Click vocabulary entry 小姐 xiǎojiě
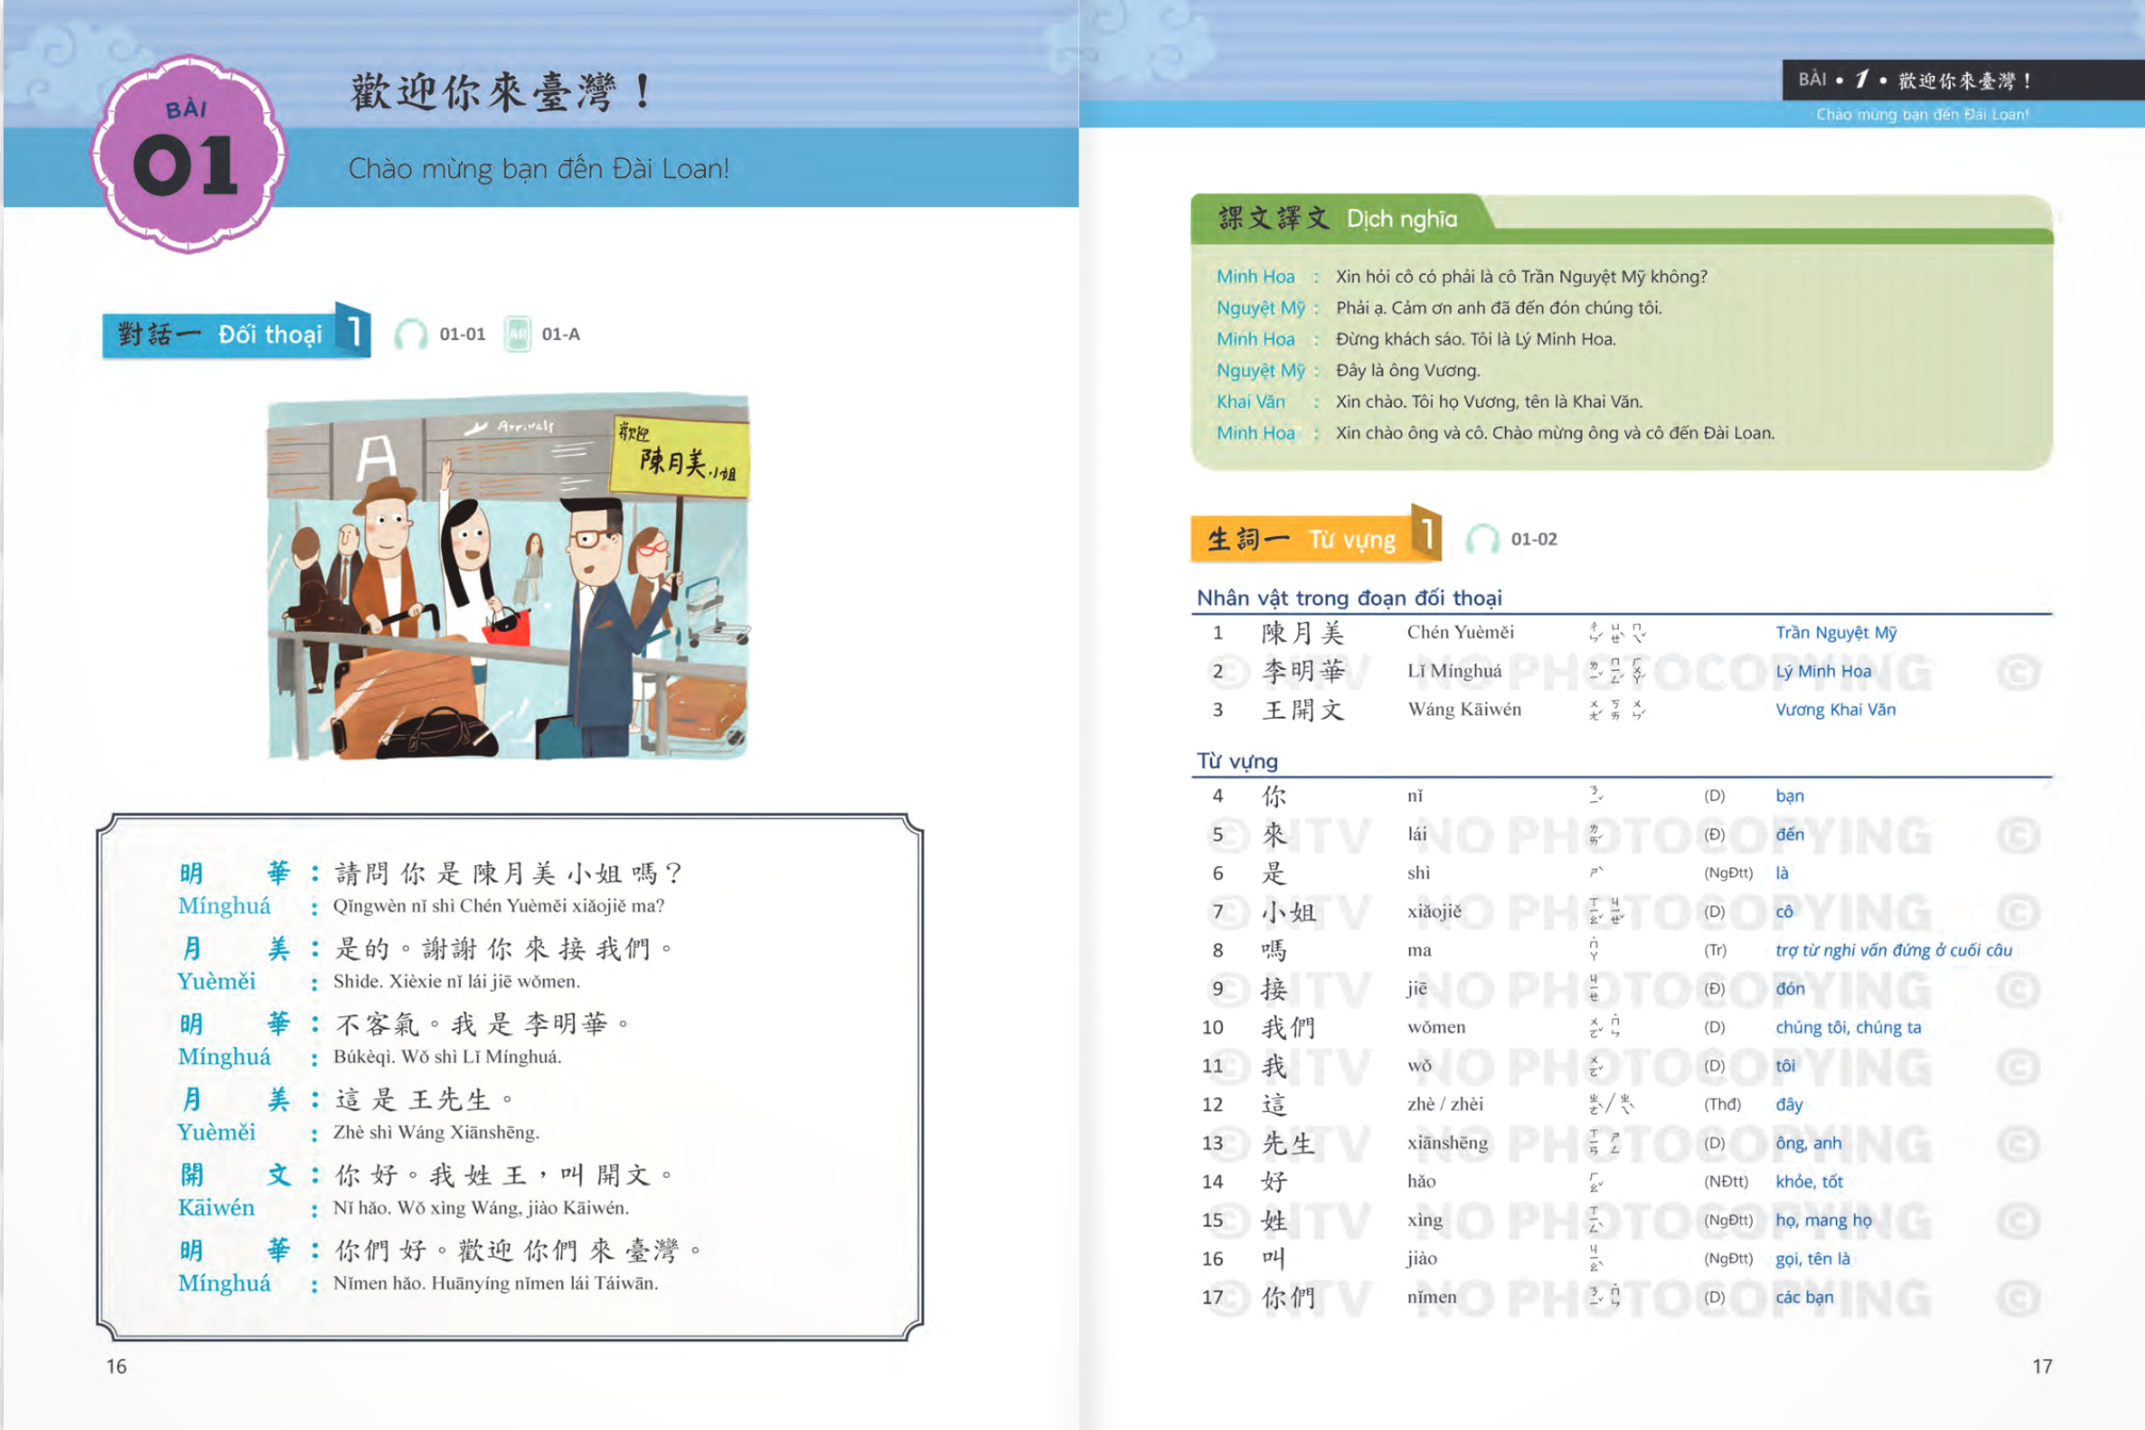2145x1430 pixels. pyautogui.click(x=1289, y=911)
